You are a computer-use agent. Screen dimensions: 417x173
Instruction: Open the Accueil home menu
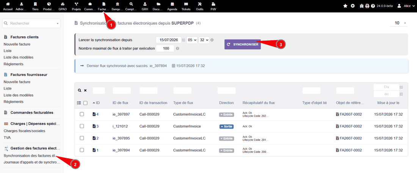(x=8, y=6)
